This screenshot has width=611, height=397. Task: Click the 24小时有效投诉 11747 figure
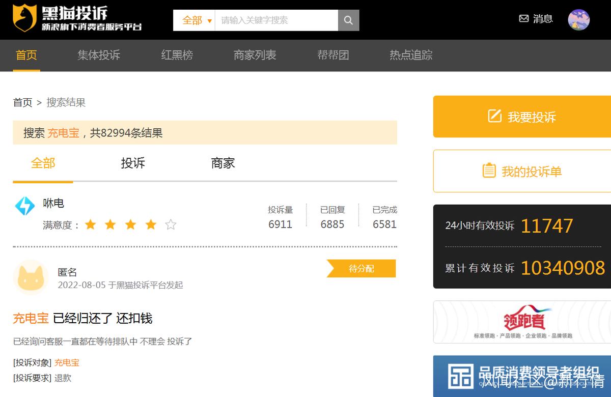[547, 225]
